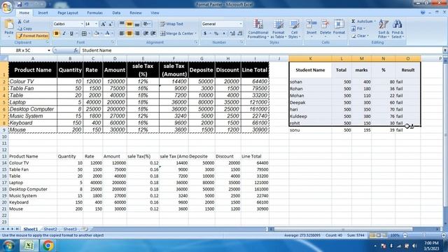This screenshot has height=252, width=448.
Task: Click the Save icon in quick access toolbar
Action: pyautogui.click(x=20, y=4)
